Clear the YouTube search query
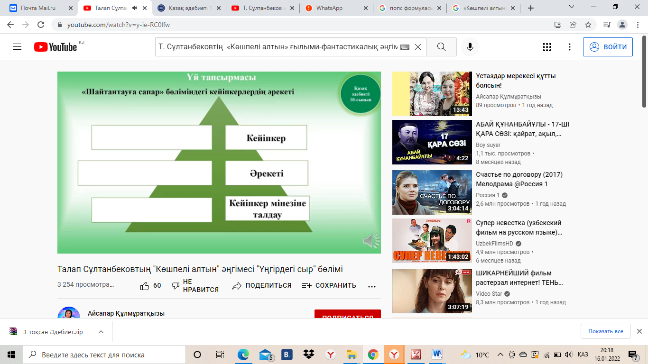 pos(418,47)
